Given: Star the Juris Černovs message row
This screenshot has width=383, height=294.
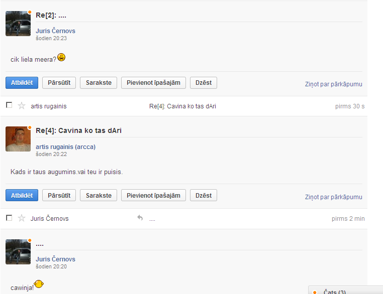Looking at the screenshot, I should pos(22,218).
